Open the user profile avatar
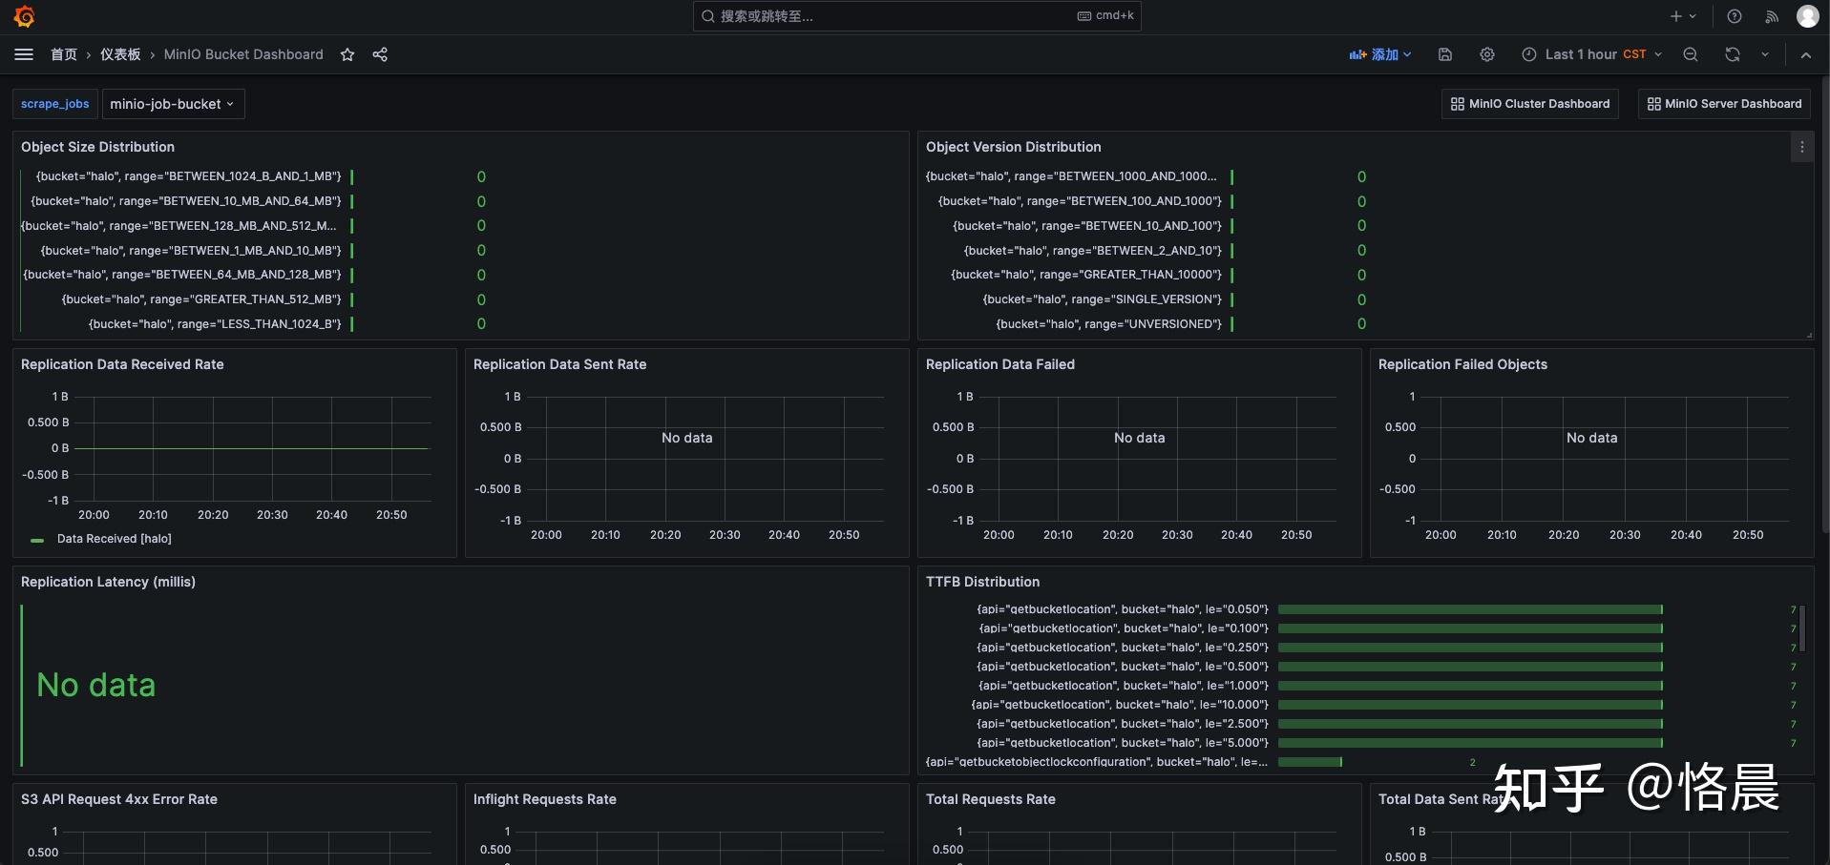1830x865 pixels. [x=1808, y=16]
